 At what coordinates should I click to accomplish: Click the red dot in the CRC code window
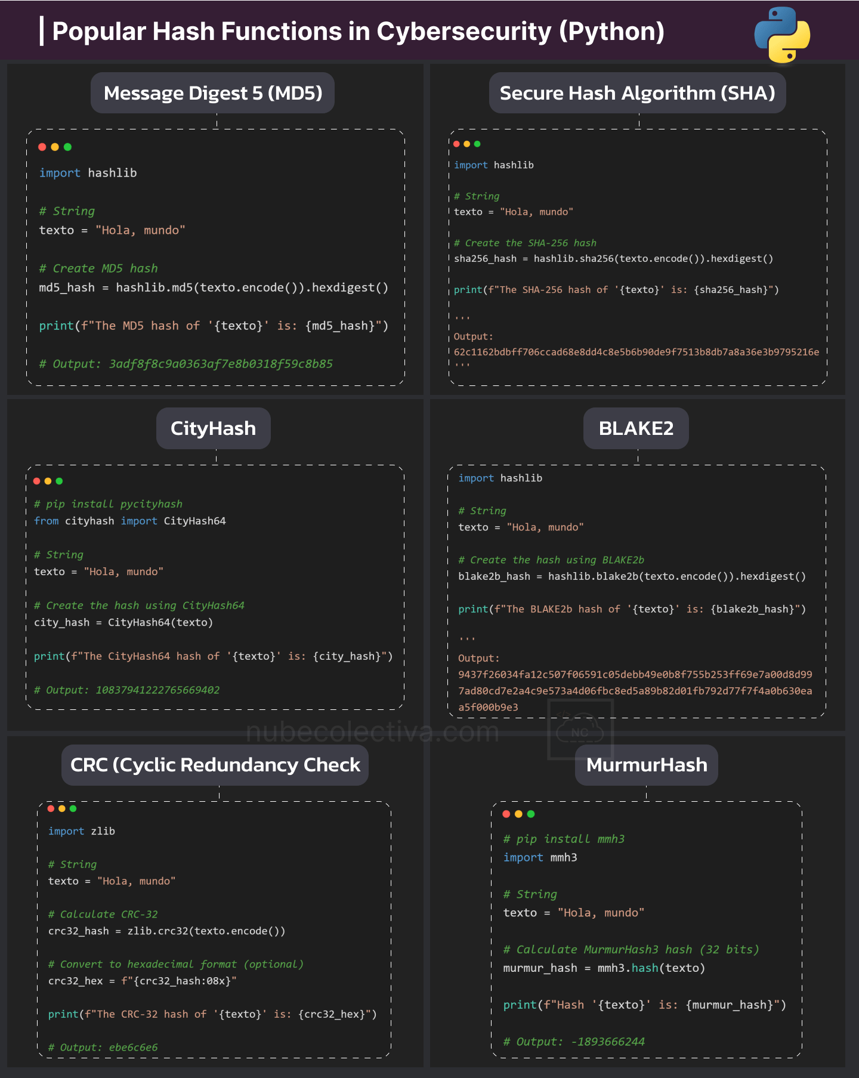click(x=51, y=808)
